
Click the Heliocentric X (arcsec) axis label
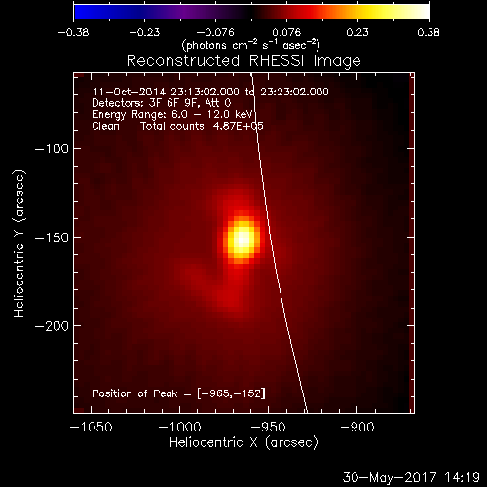click(243, 443)
